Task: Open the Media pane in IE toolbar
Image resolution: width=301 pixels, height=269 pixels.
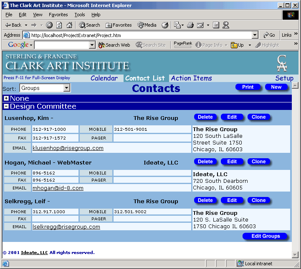Action: 147,25
